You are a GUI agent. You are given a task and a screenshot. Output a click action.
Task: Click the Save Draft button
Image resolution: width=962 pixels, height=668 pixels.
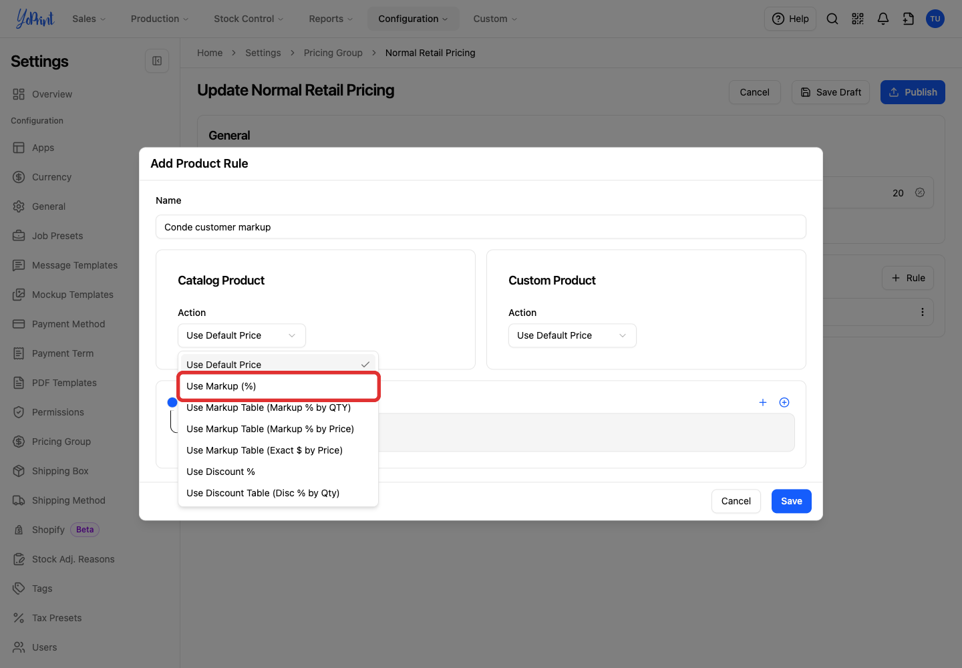pos(830,92)
